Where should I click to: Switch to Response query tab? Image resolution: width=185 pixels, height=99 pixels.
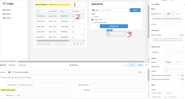click(x=12, y=65)
